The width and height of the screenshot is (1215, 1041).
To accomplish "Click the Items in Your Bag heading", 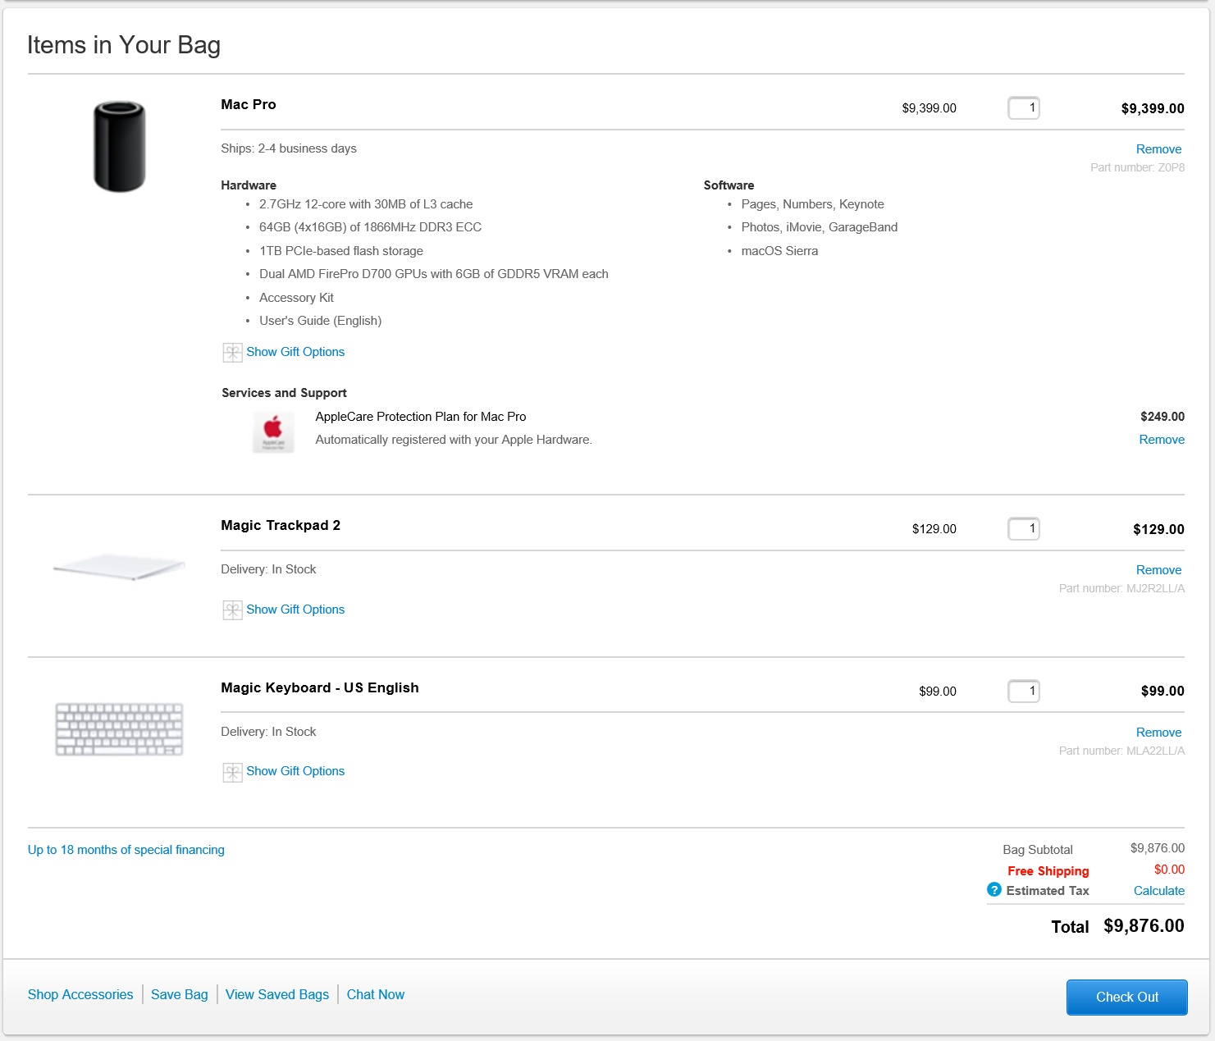I will [x=124, y=45].
